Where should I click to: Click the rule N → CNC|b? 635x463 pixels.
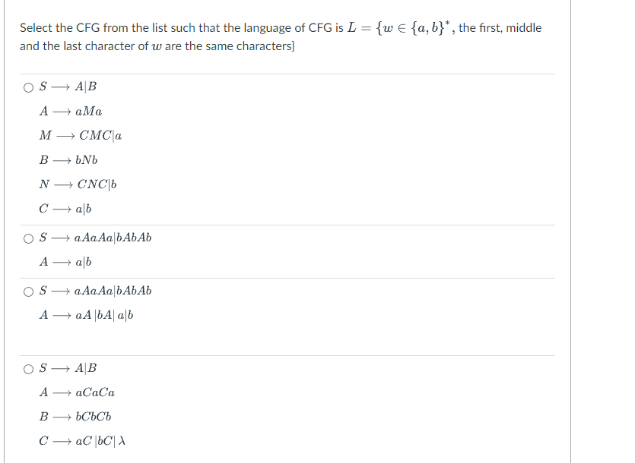click(78, 184)
